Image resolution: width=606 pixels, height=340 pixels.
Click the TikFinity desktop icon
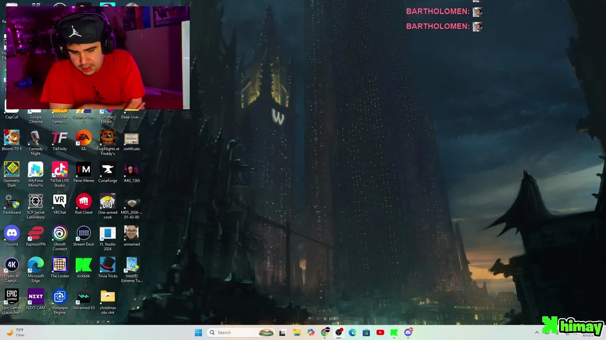pyautogui.click(x=60, y=141)
